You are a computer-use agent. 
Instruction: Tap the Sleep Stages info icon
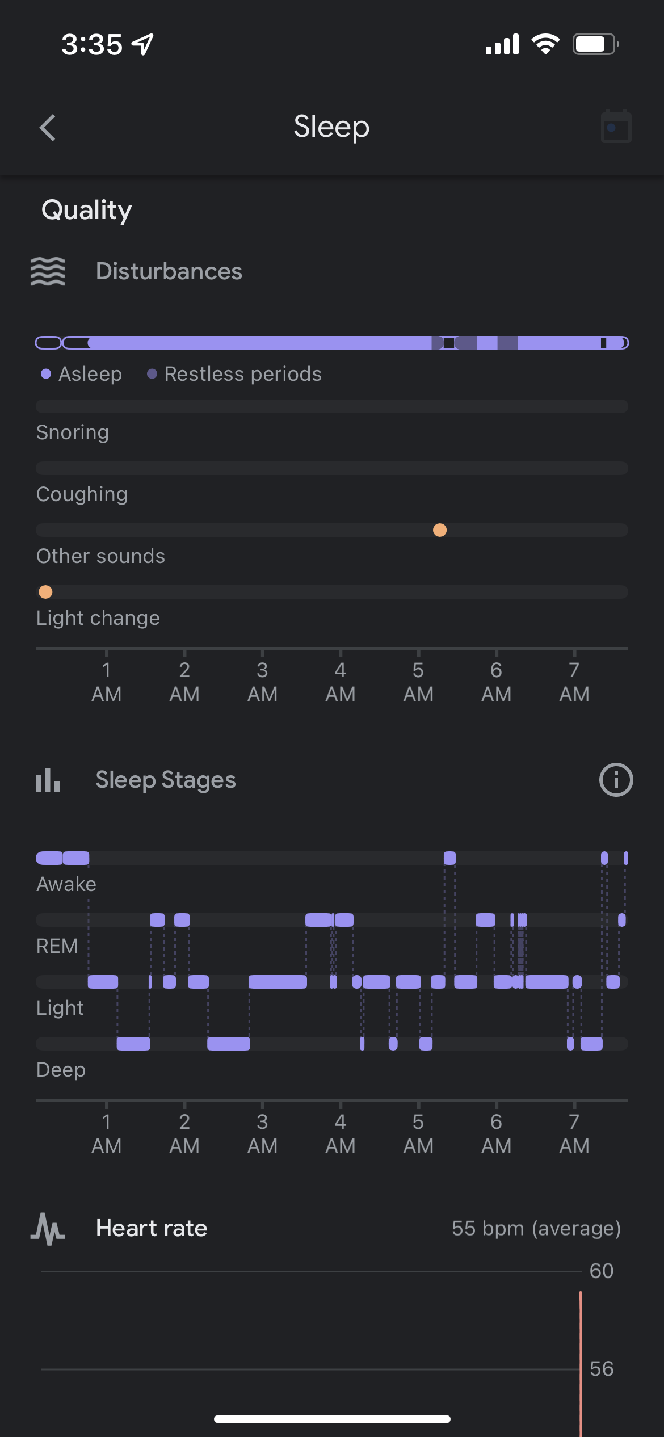click(616, 780)
